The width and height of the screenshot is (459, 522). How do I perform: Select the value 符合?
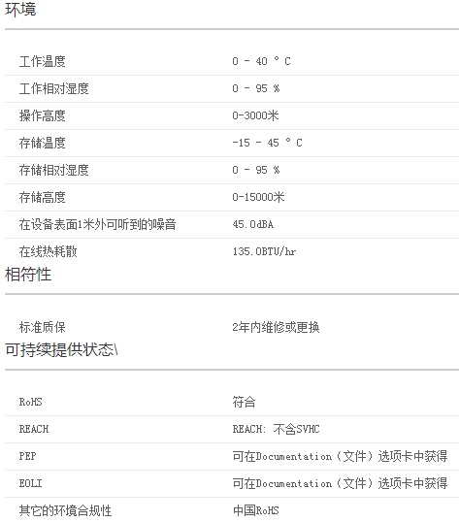point(244,402)
